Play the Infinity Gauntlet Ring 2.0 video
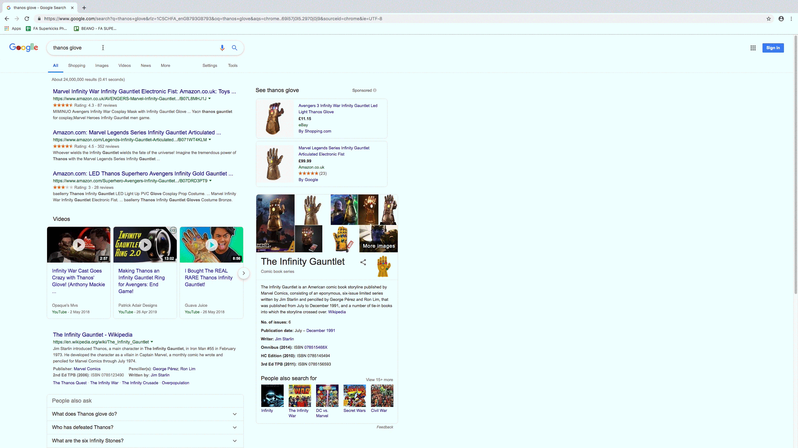This screenshot has height=448, width=798. pos(145,245)
